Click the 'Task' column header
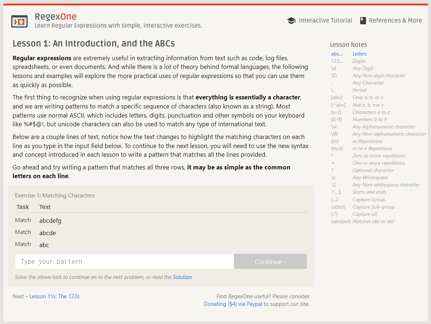The width and height of the screenshot is (431, 324). click(23, 207)
